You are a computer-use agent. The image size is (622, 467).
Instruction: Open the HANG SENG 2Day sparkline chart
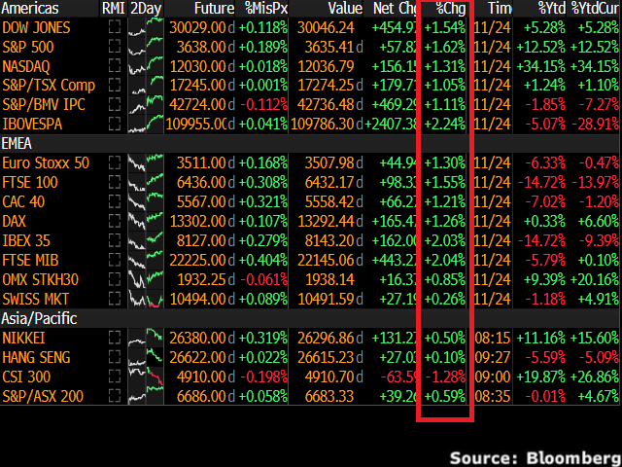click(x=146, y=357)
